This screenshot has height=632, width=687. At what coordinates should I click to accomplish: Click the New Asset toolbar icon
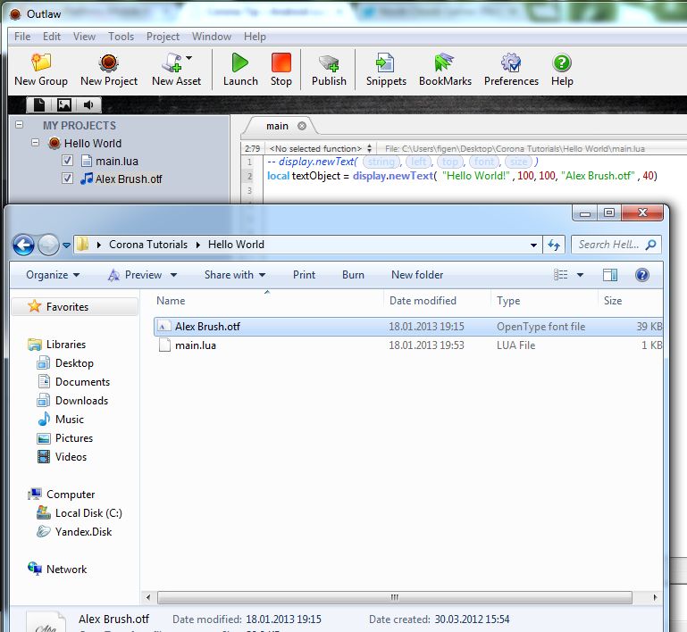(172, 62)
